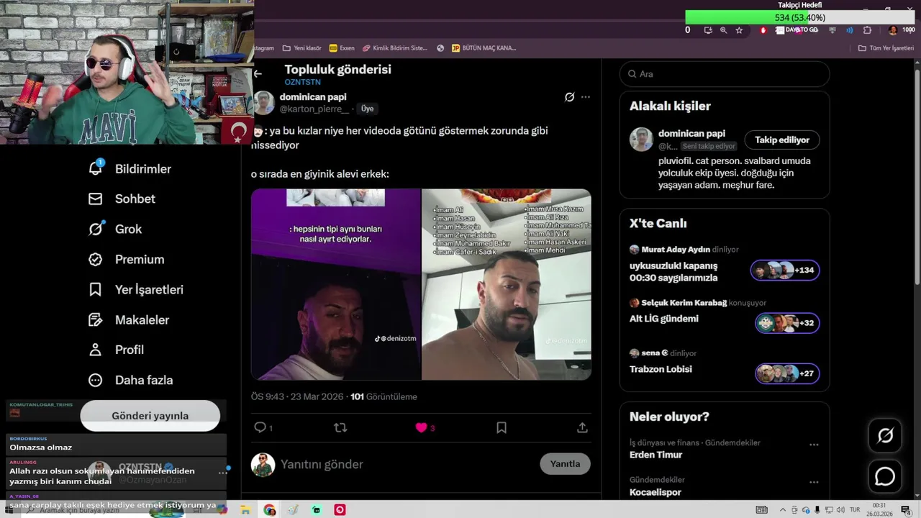921x518 pixels.
Task: Open floating Grok button at bottom right
Action: click(x=885, y=435)
